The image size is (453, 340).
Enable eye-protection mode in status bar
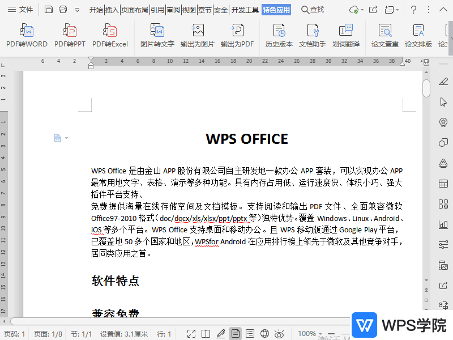pyautogui.click(x=279, y=334)
